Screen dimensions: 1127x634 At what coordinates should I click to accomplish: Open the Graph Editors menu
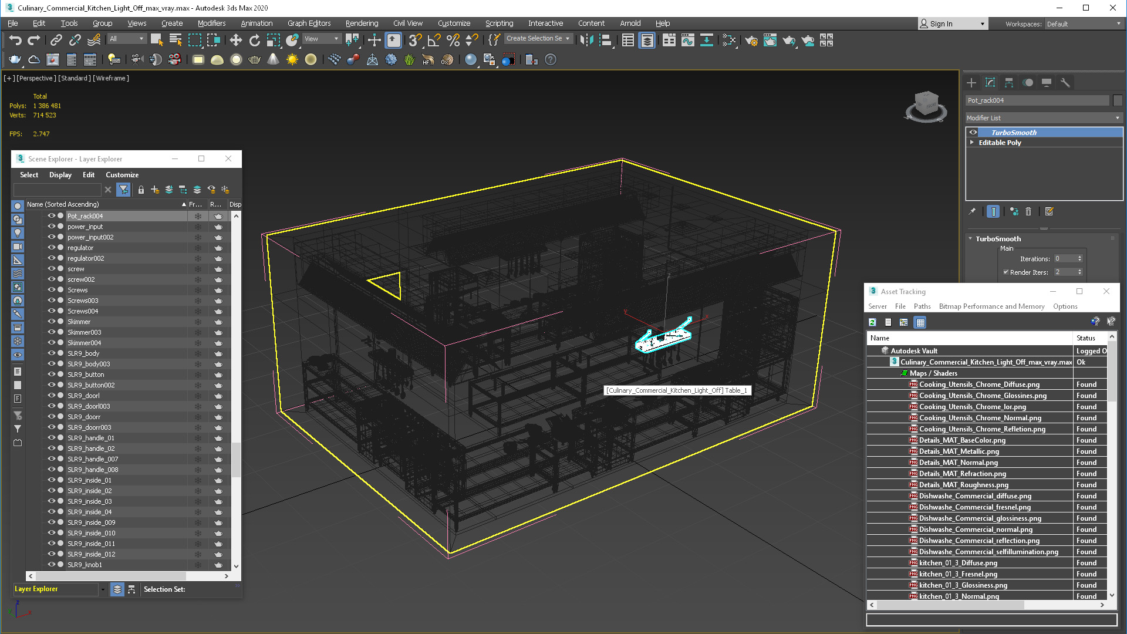[309, 23]
